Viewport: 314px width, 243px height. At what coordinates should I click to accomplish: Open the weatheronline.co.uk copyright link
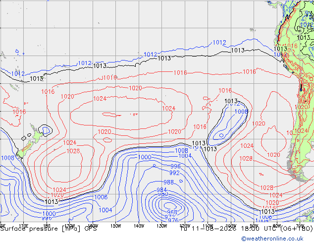[x=272, y=239]
